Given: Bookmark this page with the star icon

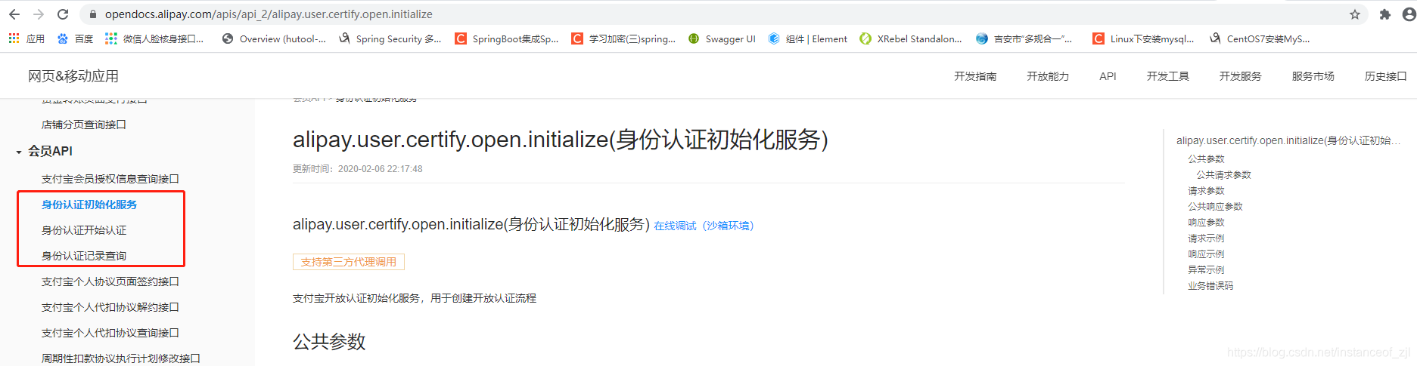Looking at the screenshot, I should pyautogui.click(x=1355, y=14).
